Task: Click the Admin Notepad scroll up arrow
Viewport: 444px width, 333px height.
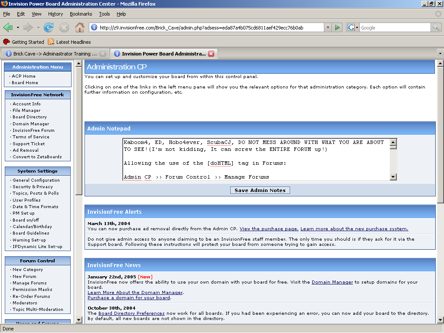Action: pyautogui.click(x=393, y=142)
